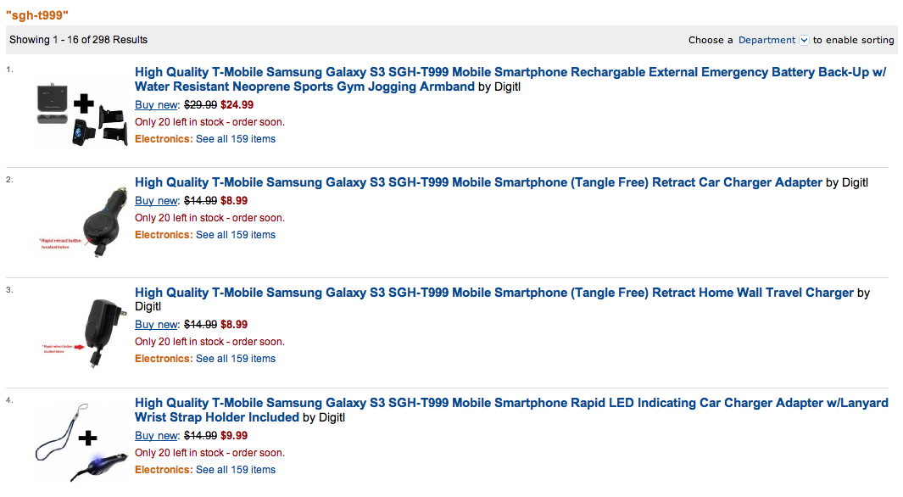
Task: Click Buy new for the retract car charger
Action: [x=156, y=201]
